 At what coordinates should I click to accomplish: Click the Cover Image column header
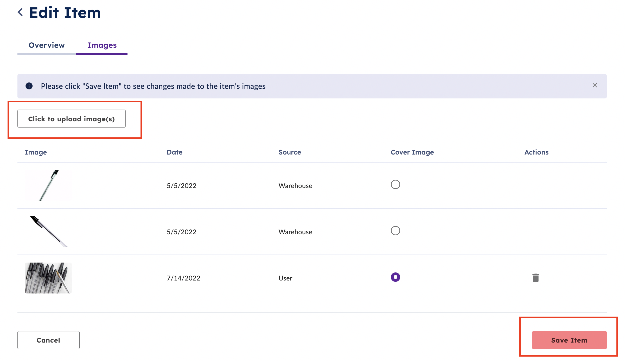pos(412,152)
